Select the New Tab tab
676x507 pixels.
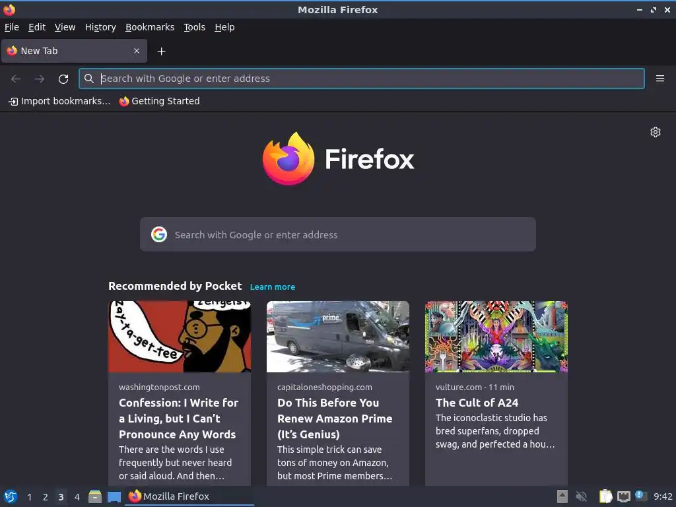click(x=74, y=51)
